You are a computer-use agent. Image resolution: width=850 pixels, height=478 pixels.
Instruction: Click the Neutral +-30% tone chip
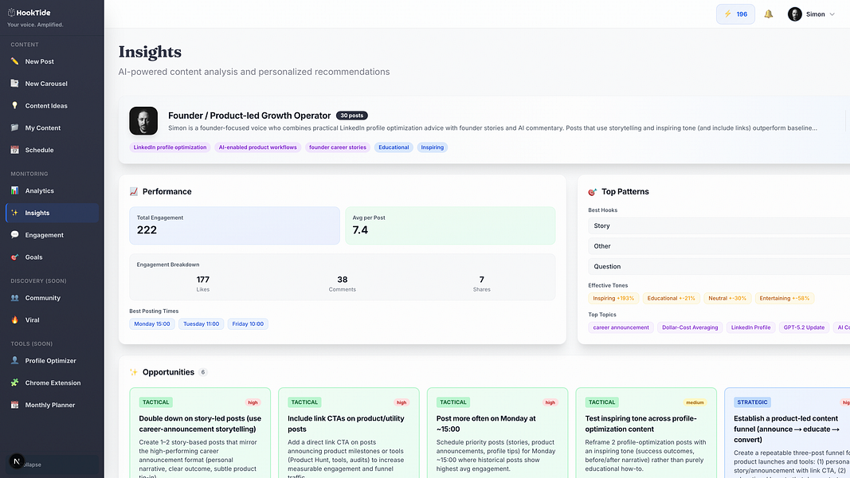(x=727, y=299)
